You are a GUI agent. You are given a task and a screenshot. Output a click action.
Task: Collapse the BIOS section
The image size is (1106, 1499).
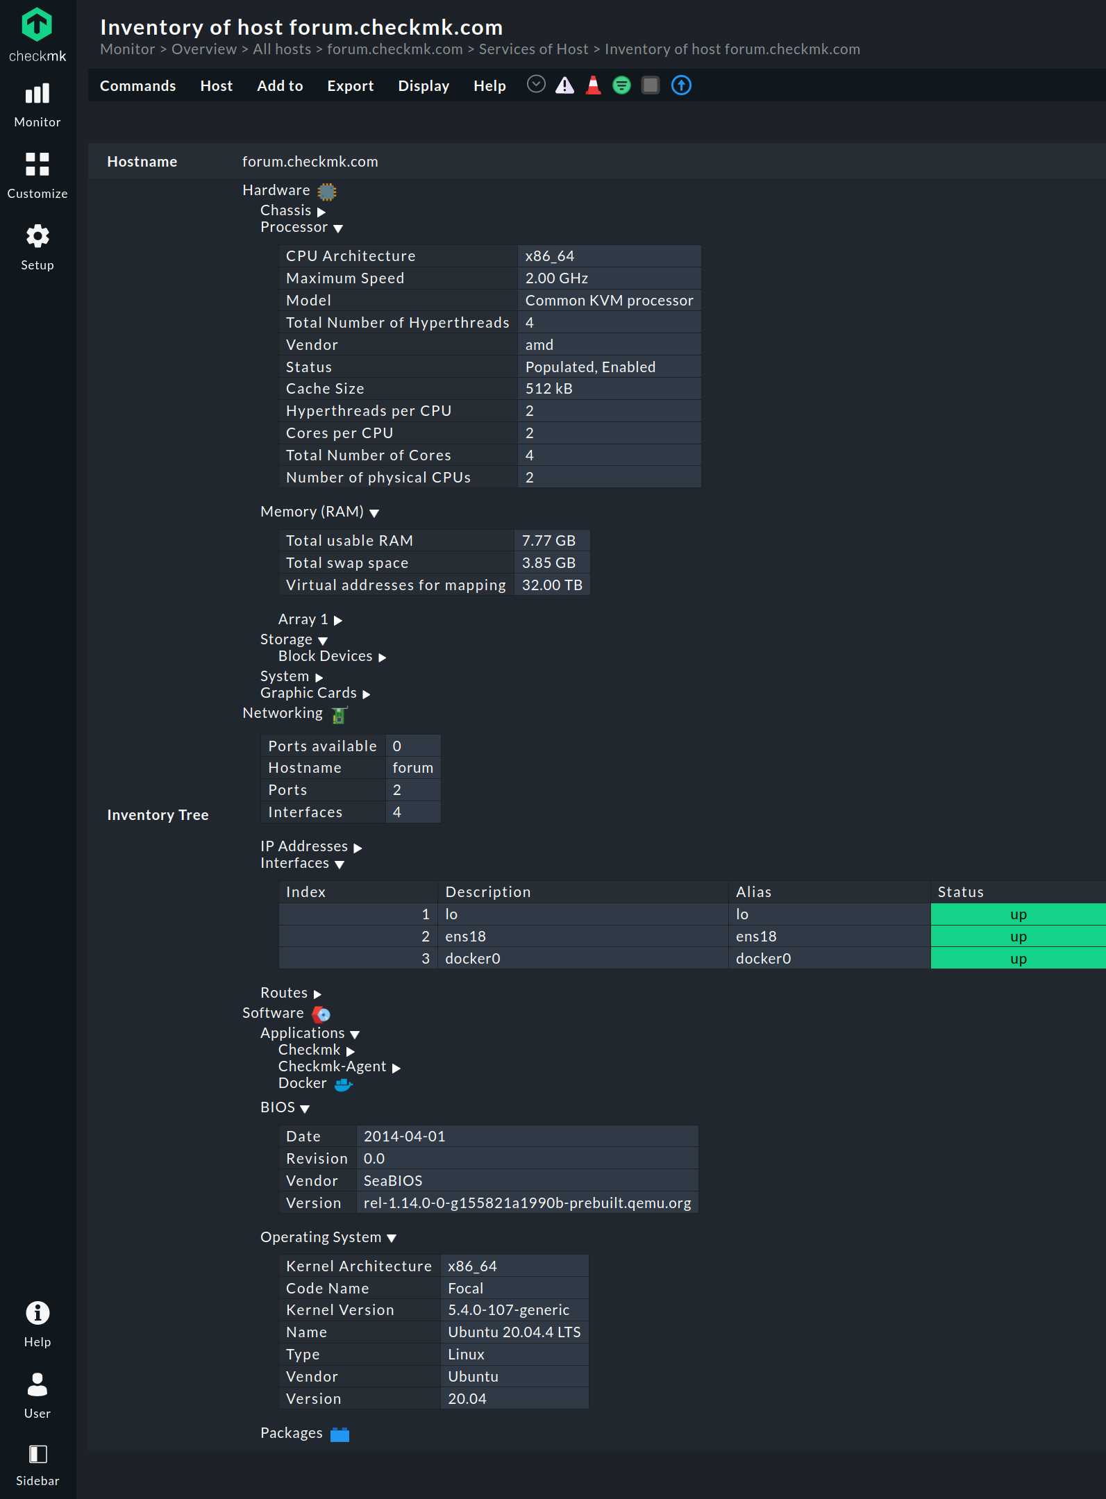[305, 1109]
